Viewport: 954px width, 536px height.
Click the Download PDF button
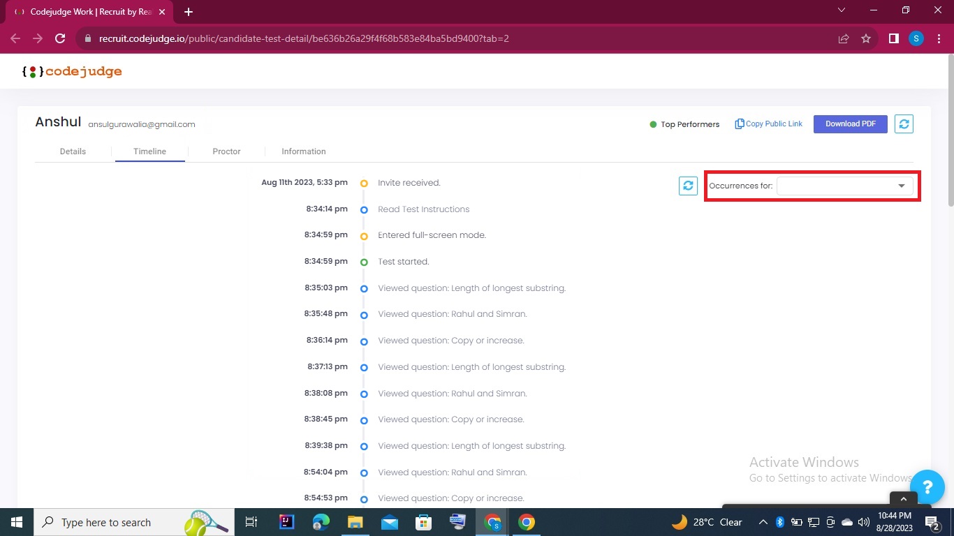[850, 124]
